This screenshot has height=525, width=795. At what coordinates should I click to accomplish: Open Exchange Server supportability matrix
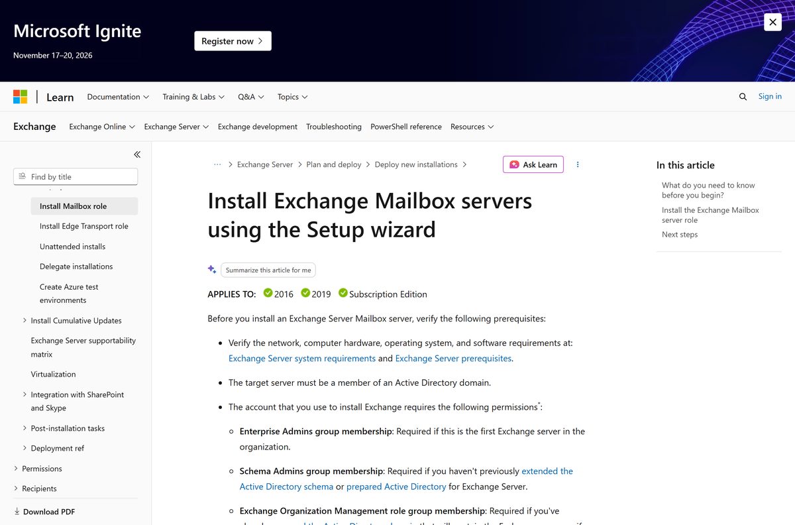click(x=83, y=347)
